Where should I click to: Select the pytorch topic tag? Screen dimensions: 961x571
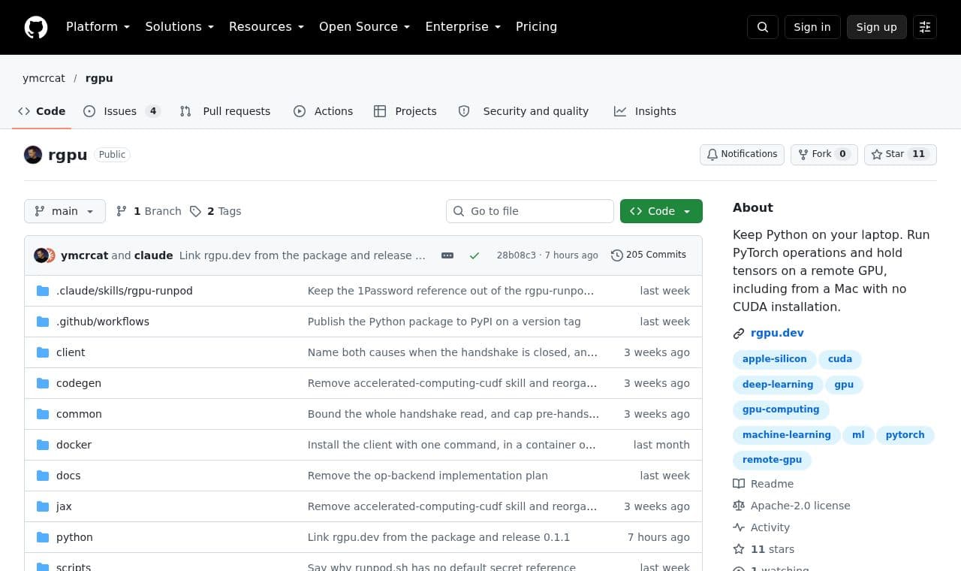[905, 435]
